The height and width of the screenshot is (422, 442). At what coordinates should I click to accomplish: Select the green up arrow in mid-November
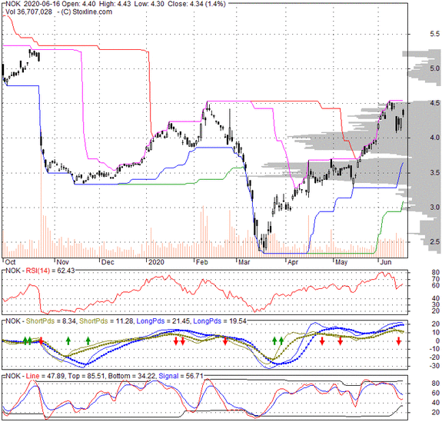click(68, 341)
